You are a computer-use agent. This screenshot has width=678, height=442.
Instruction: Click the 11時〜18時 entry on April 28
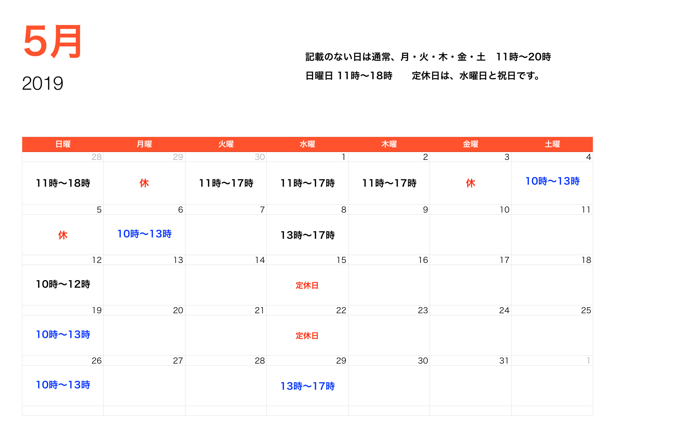(x=63, y=183)
